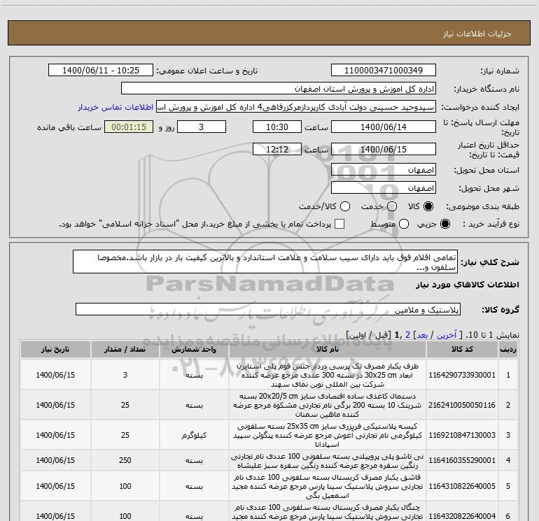Screen dimensions: 539x521
Task: Click item code 1164320822640004
Action: (x=462, y=516)
